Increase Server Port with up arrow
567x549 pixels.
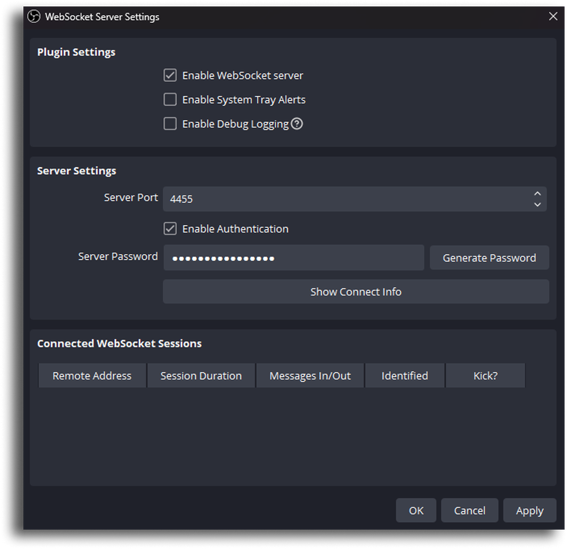pos(537,194)
